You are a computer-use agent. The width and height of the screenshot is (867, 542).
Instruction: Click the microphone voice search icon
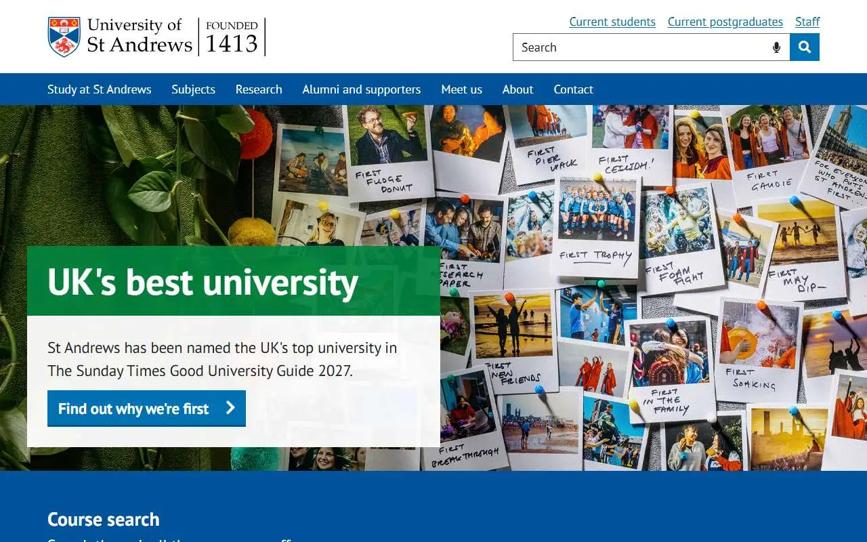[x=776, y=47]
